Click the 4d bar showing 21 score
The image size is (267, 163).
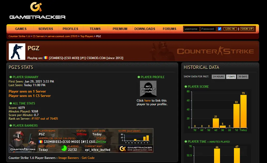tap(216, 123)
